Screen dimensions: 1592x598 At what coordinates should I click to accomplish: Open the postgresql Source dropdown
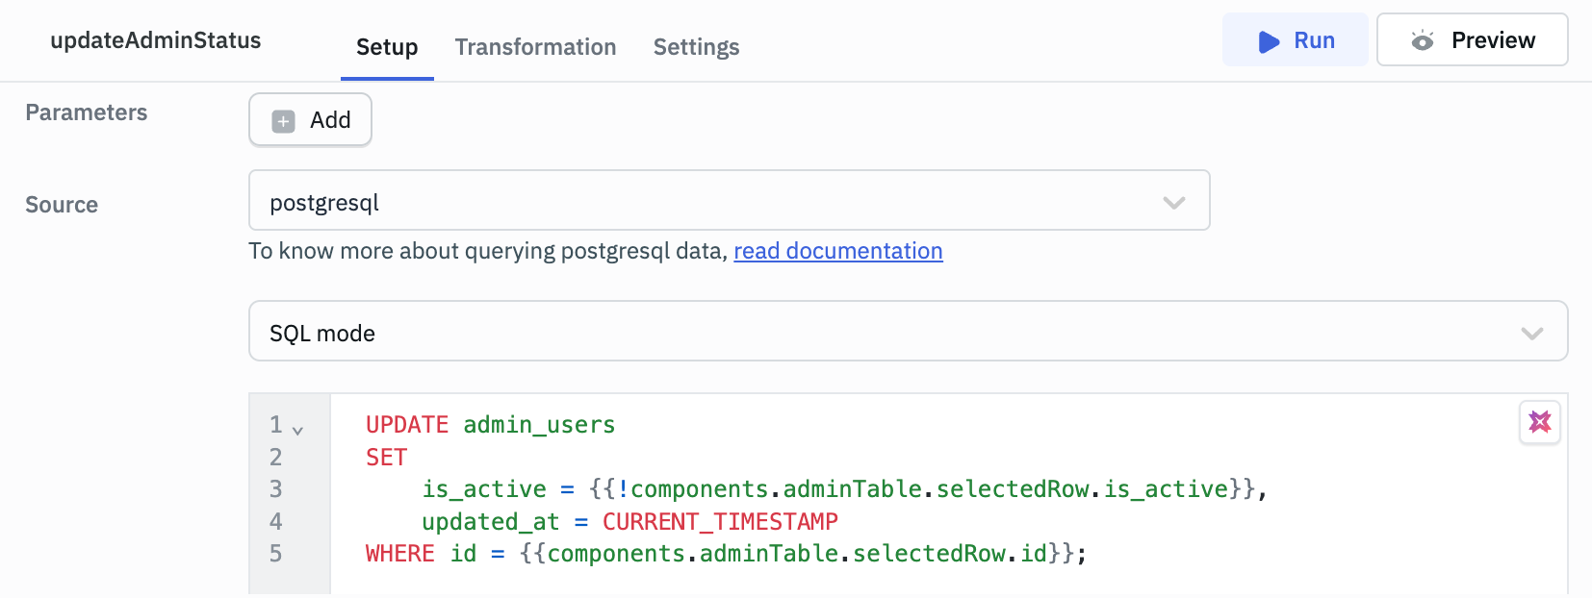click(x=729, y=201)
